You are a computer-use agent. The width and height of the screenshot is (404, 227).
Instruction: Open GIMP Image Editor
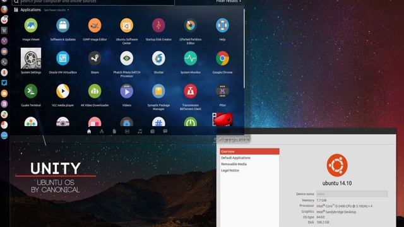95,26
